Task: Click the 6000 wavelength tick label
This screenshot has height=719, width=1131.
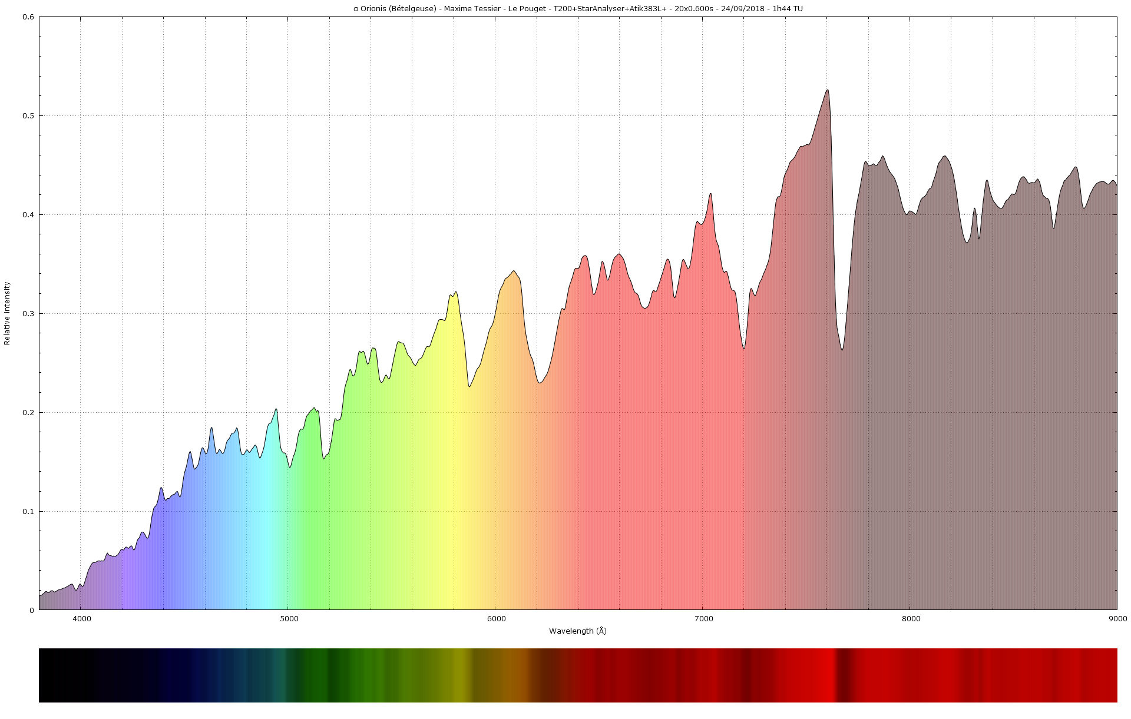Action: (496, 618)
